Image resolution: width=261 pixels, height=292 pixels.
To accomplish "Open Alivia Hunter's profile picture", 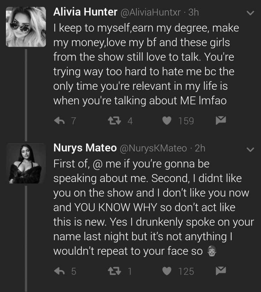I will [x=26, y=27].
